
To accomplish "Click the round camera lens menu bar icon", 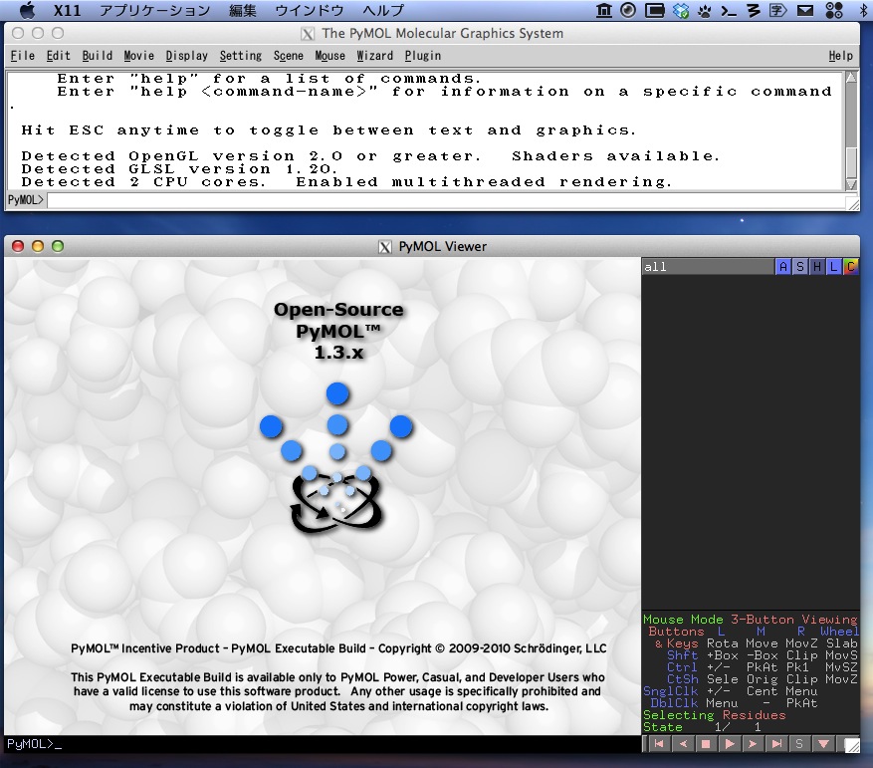I will click(628, 10).
